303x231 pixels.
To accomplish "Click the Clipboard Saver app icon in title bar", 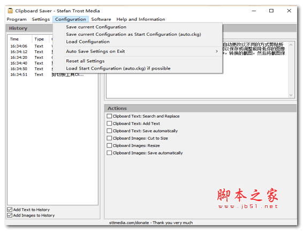I will point(10,11).
